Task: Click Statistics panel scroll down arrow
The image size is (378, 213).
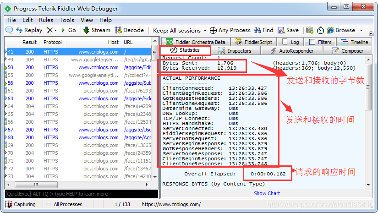Action: 368,185
